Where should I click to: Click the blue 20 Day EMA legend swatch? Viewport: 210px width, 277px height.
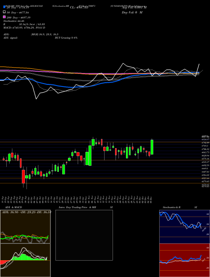pyautogui.click(x=4, y=7)
